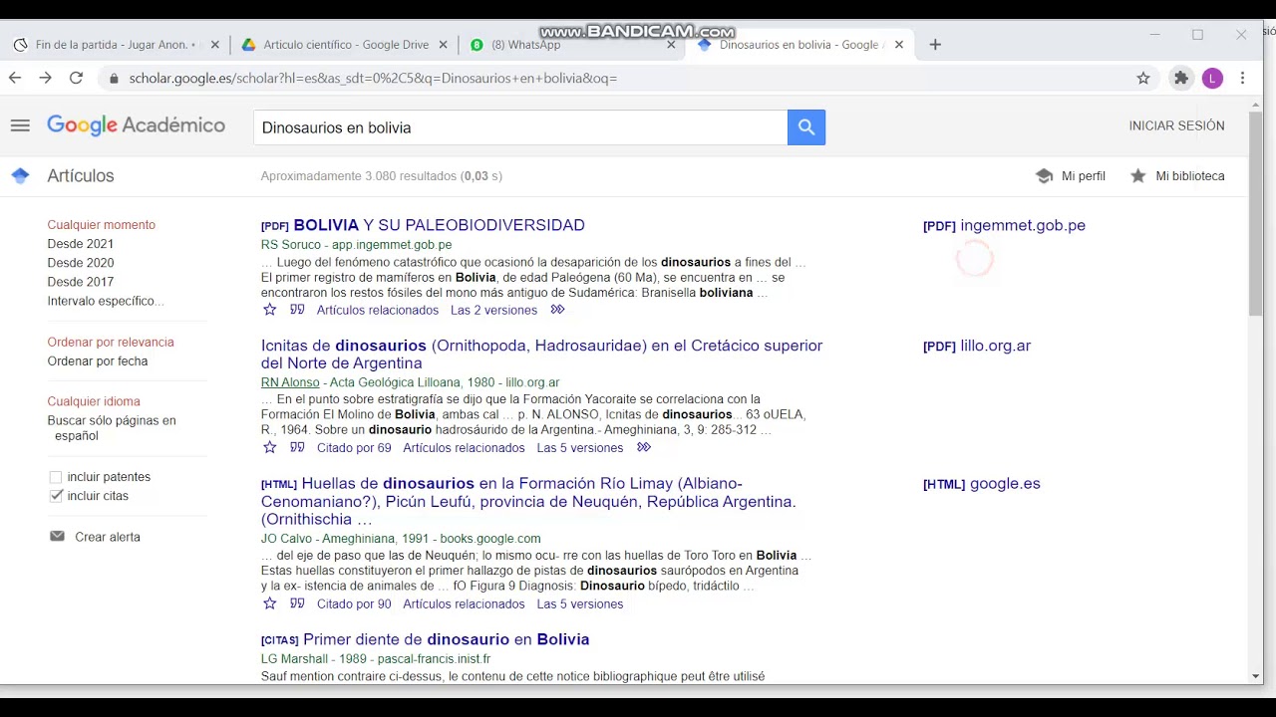Save the BOLIVIA Y SU PALEOBIODIVERSIDAD result with star
The height and width of the screenshot is (717, 1276).
click(x=269, y=310)
